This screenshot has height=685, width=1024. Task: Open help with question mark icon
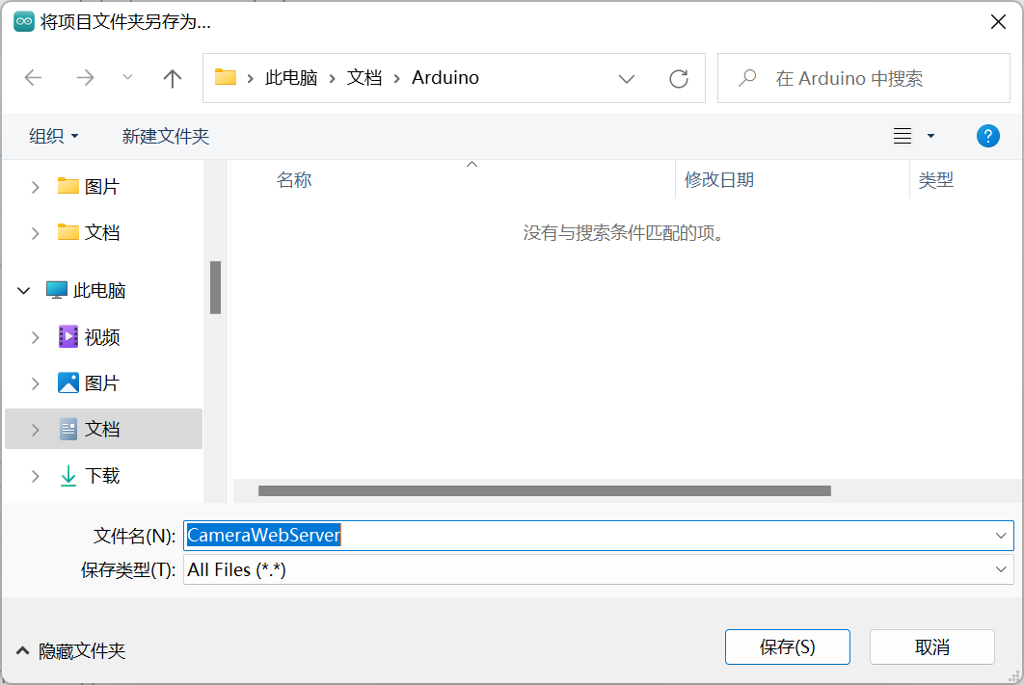[988, 136]
